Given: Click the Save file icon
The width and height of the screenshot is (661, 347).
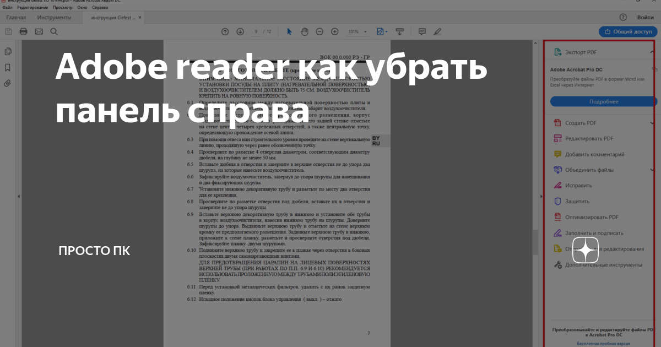Looking at the screenshot, I should click(9, 31).
